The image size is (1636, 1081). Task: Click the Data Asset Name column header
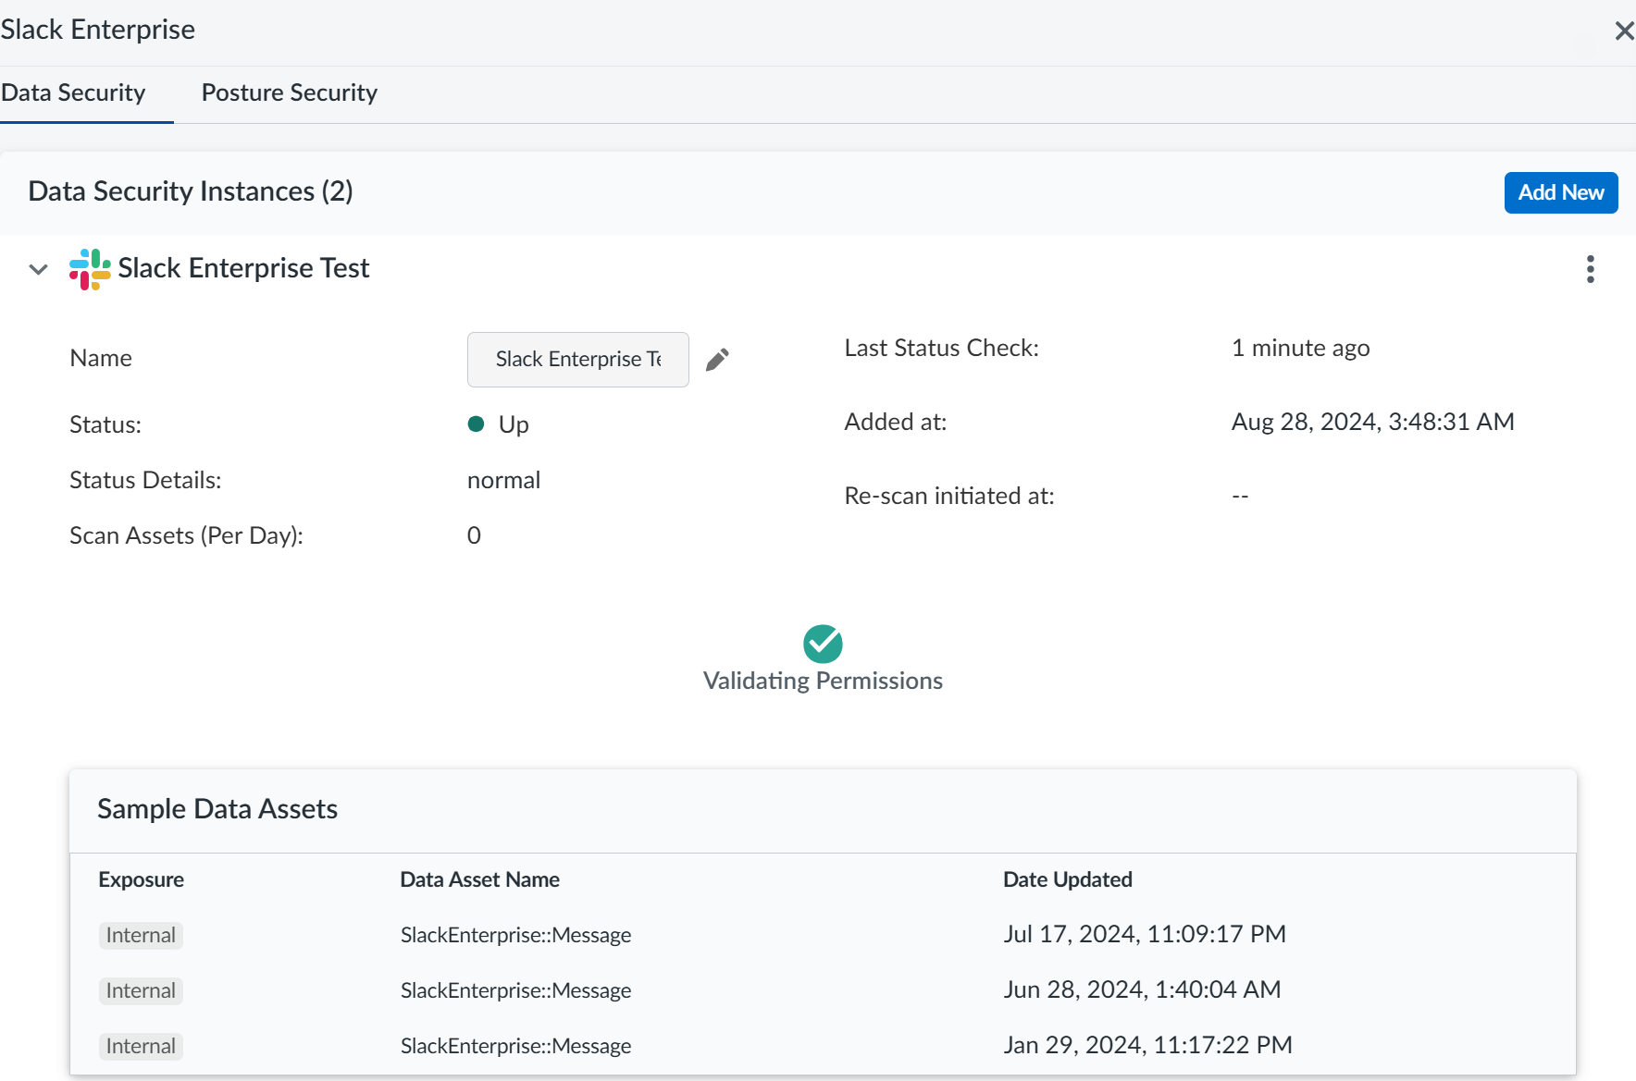(479, 879)
